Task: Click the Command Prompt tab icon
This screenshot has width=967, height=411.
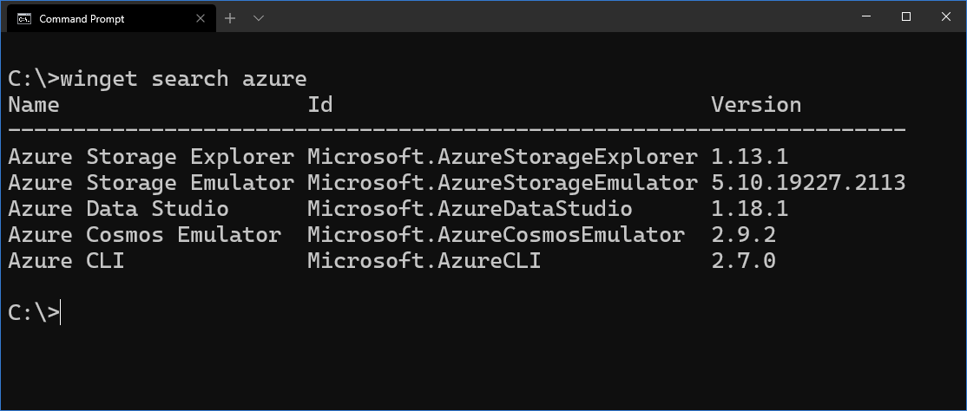Action: click(24, 18)
